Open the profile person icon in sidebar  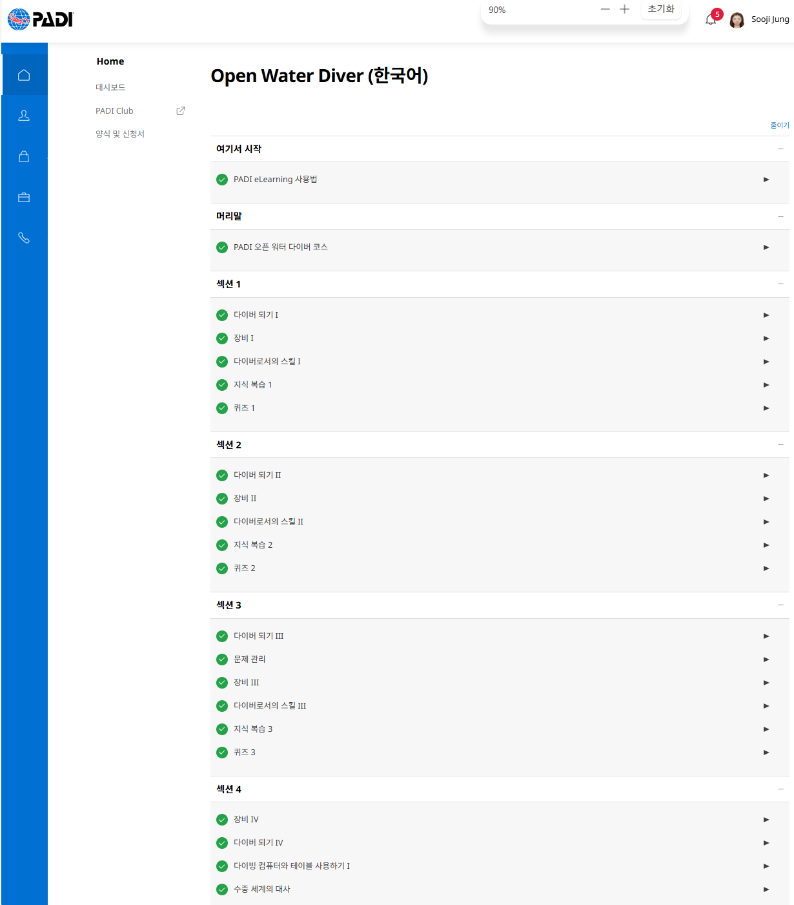click(24, 116)
